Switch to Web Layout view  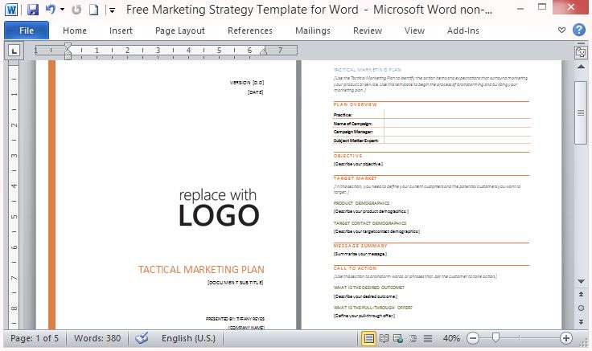point(397,338)
